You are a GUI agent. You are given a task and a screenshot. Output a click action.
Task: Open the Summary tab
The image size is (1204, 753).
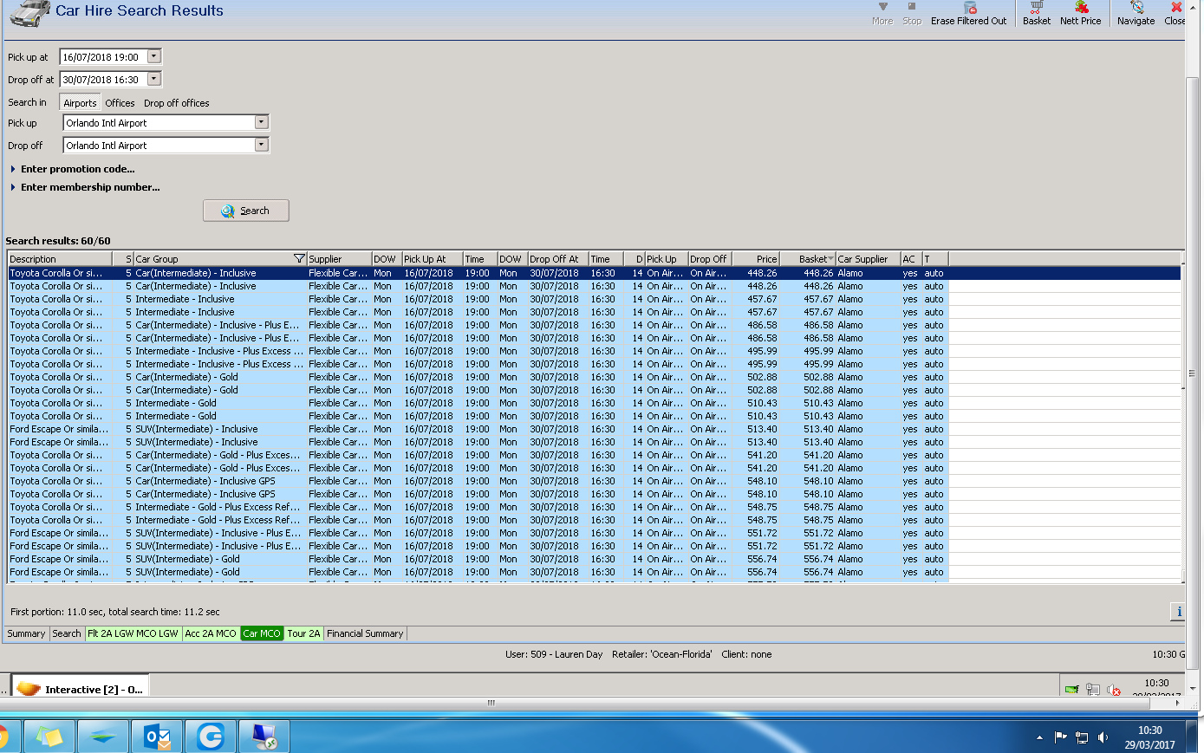pyautogui.click(x=26, y=633)
